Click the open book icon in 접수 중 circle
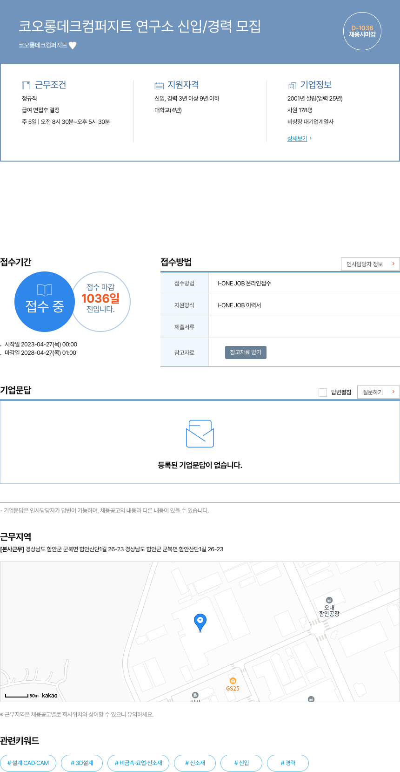 pyautogui.click(x=45, y=290)
